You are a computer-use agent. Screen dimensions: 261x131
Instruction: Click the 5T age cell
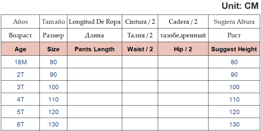[x=20, y=112]
